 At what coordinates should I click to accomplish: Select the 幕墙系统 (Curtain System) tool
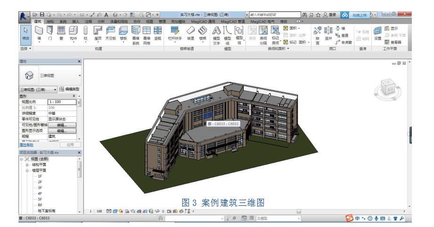(x=136, y=35)
